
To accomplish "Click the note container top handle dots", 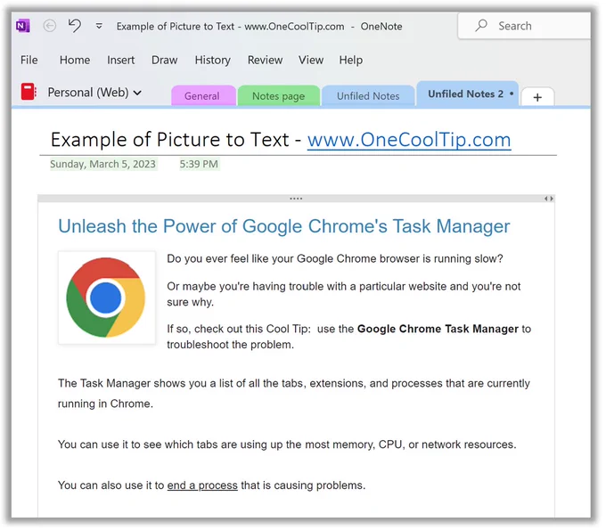I will point(296,199).
